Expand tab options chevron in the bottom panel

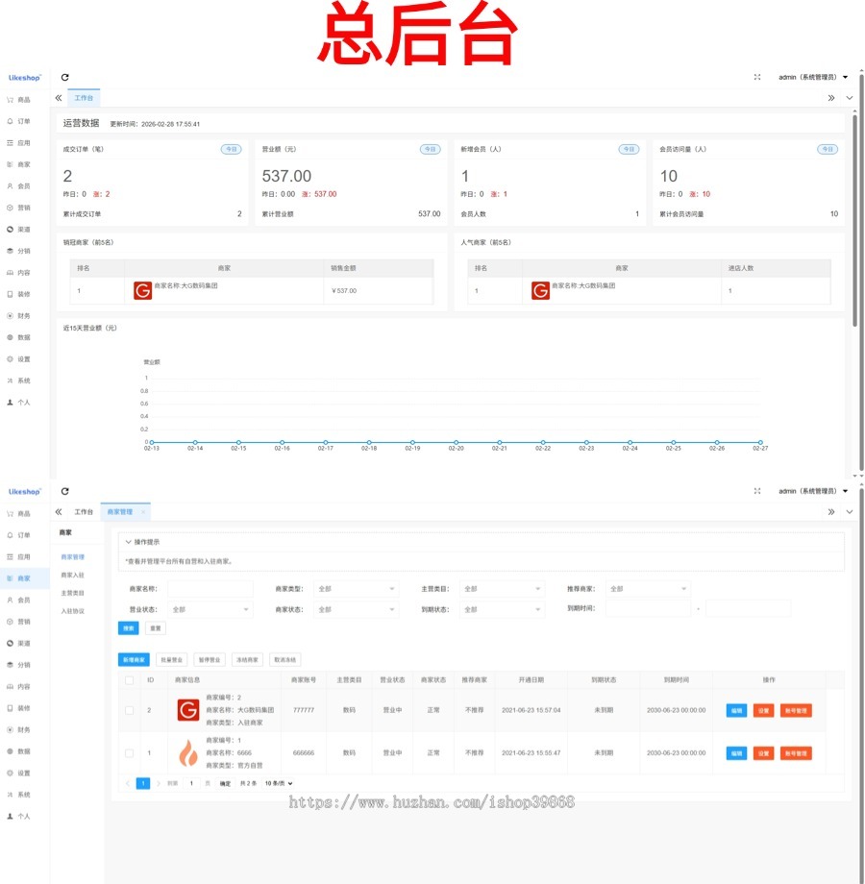(x=850, y=512)
